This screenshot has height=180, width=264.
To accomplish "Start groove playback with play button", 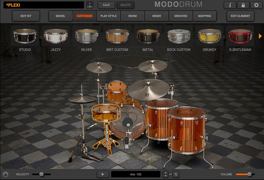I will [x=102, y=174].
